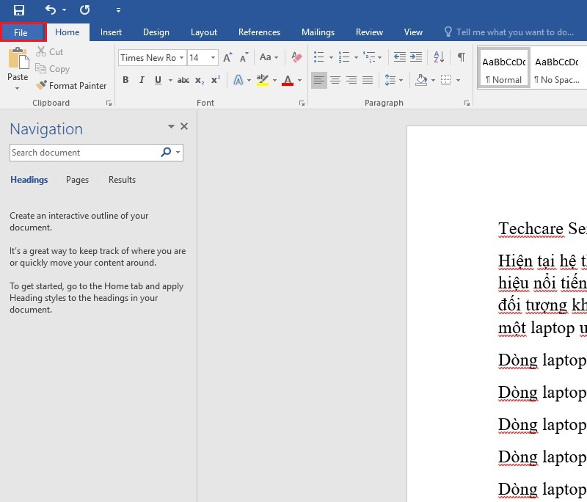Apply bold formatting with the Bold icon
This screenshot has height=502, width=587.
[125, 80]
